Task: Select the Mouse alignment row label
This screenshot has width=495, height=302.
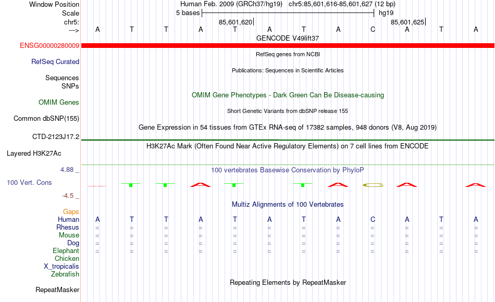Action: coord(69,235)
